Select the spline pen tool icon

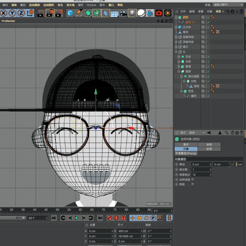[79, 13]
